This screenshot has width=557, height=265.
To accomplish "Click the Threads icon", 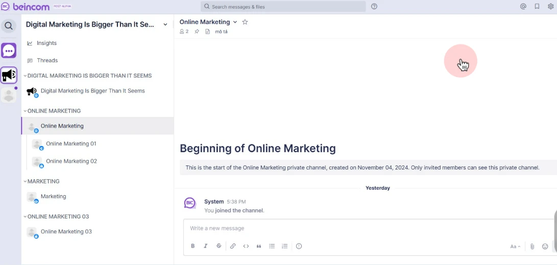I will [x=30, y=61].
